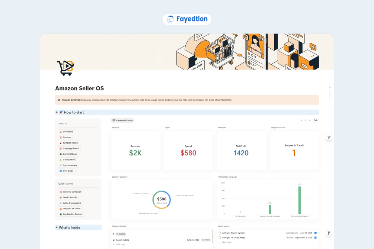The height and width of the screenshot is (249, 374).
Task: Click palm tree button beside Samples In Transit card
Action: 329,138
